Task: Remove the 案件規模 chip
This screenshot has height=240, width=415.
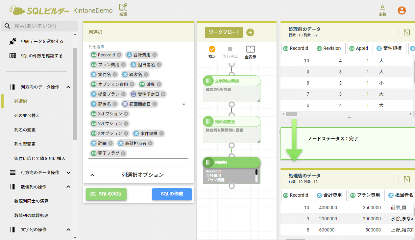Action: click(161, 133)
